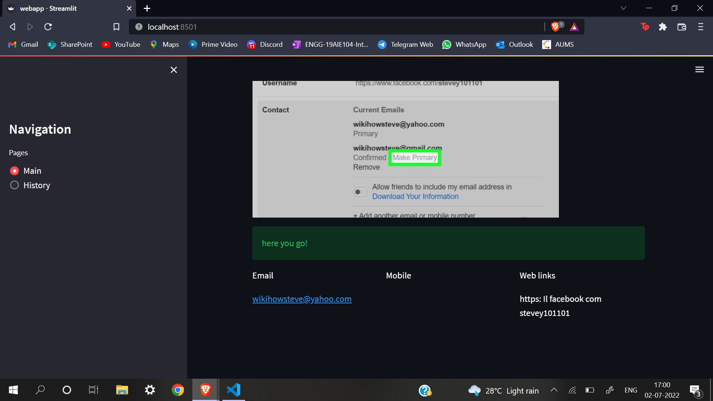Open the clock showing 17:00

[662, 390]
